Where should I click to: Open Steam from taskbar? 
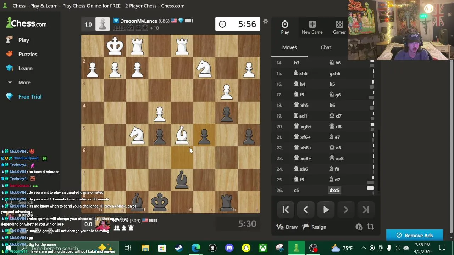tap(179, 248)
